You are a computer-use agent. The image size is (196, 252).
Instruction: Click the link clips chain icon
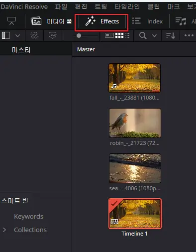pyautogui.click(x=34, y=35)
